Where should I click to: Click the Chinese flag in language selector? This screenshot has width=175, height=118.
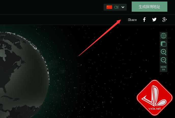[x=109, y=7]
